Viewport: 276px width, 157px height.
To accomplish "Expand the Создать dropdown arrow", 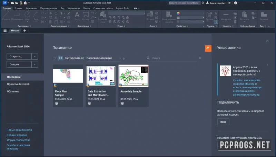I will click(x=35, y=65).
